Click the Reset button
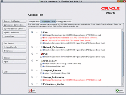The image size is (126, 95). coord(14,62)
